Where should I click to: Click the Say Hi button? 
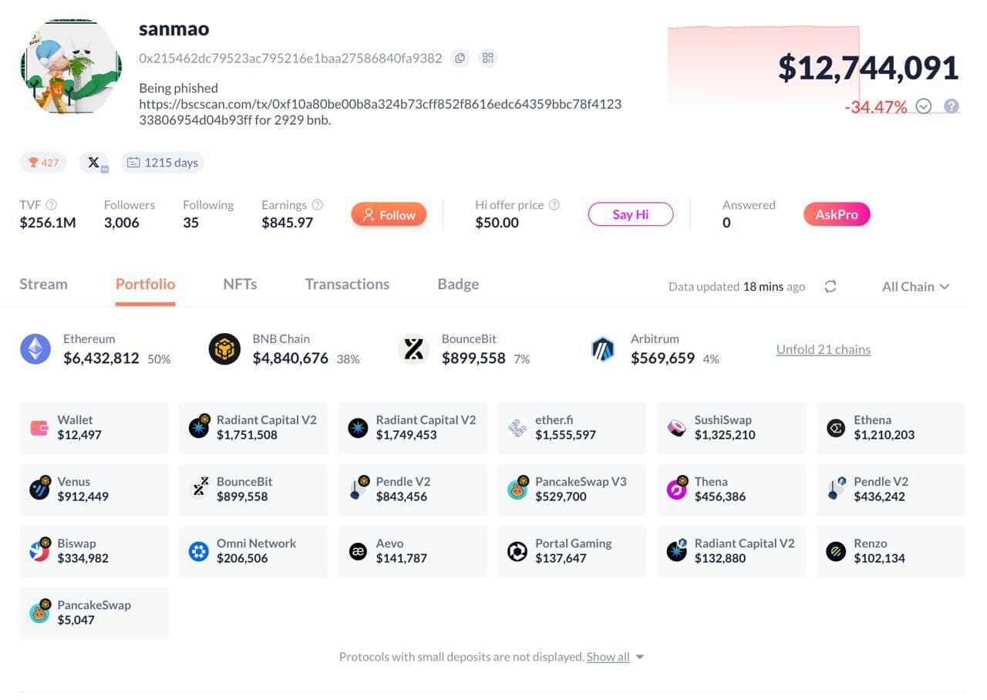pos(630,214)
